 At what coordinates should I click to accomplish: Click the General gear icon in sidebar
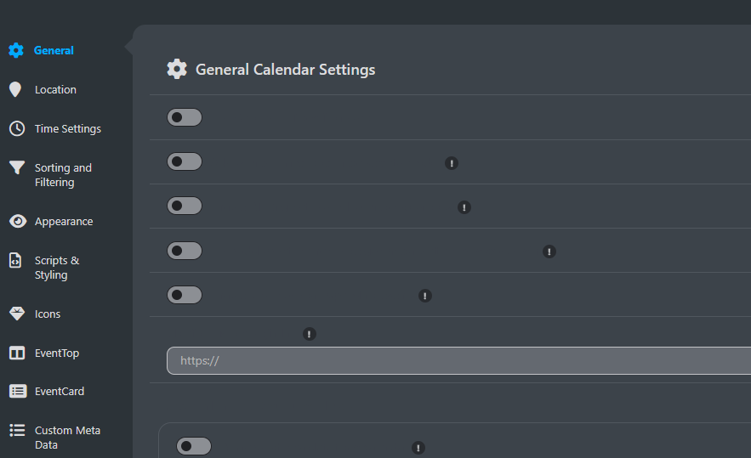point(16,50)
